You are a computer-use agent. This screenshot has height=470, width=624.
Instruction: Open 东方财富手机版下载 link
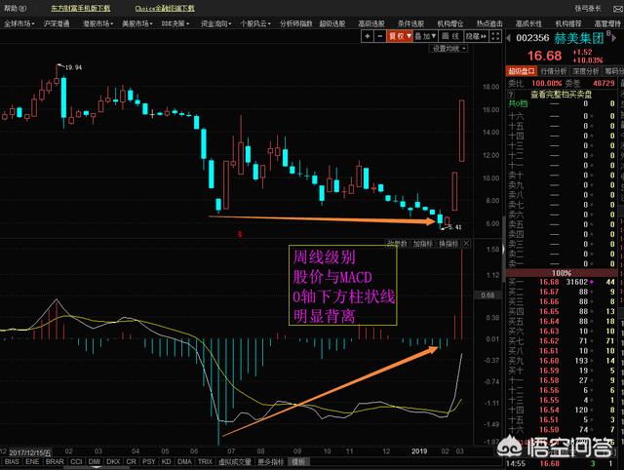pyautogui.click(x=81, y=8)
